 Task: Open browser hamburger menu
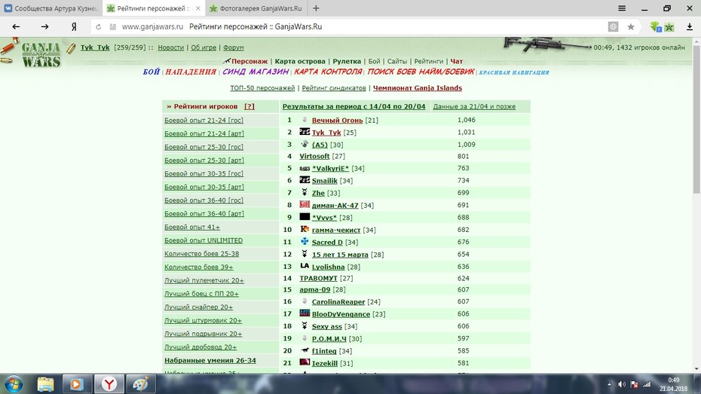(x=622, y=8)
